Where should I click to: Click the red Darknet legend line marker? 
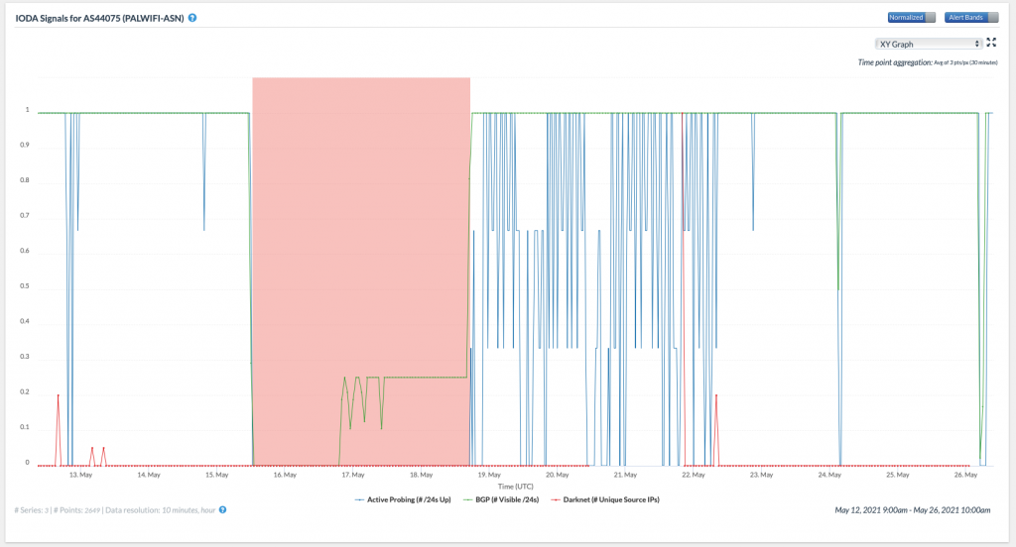(x=556, y=499)
